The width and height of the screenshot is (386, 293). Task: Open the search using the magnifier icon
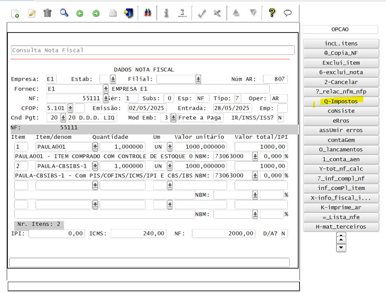tap(64, 13)
